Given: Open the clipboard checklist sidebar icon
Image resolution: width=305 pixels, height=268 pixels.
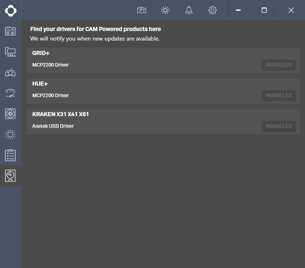Looking at the screenshot, I should (10, 155).
